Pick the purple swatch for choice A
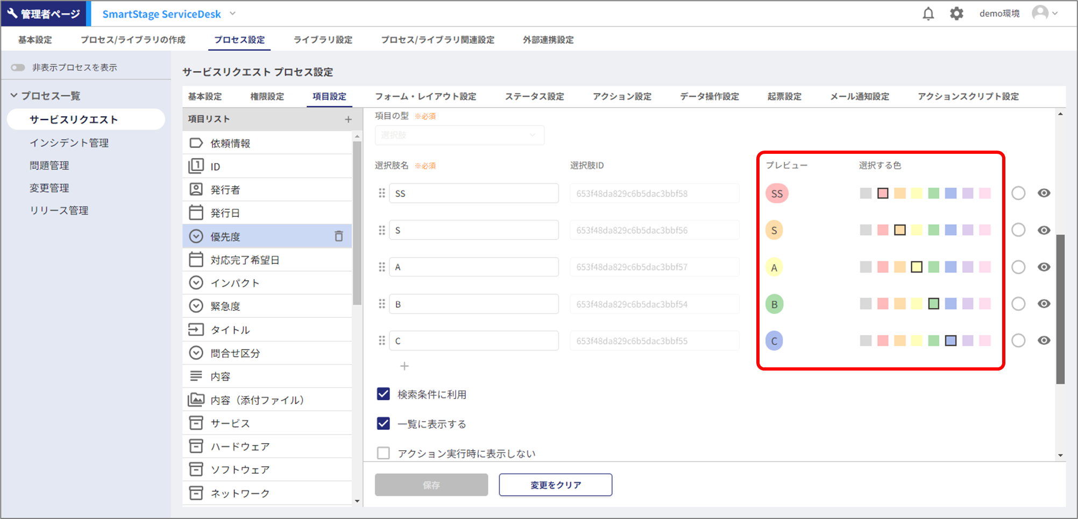 tap(968, 267)
